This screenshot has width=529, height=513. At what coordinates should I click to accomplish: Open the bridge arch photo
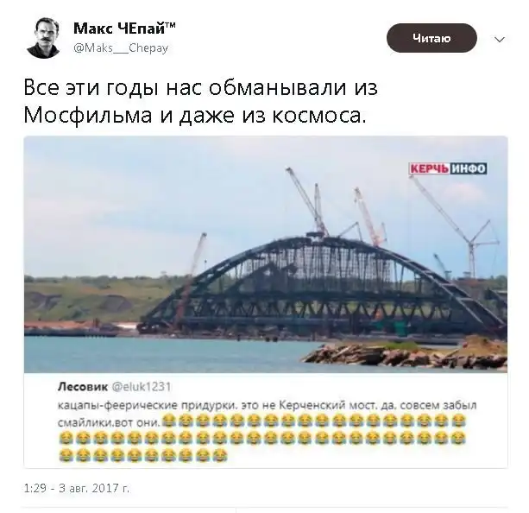(266, 255)
